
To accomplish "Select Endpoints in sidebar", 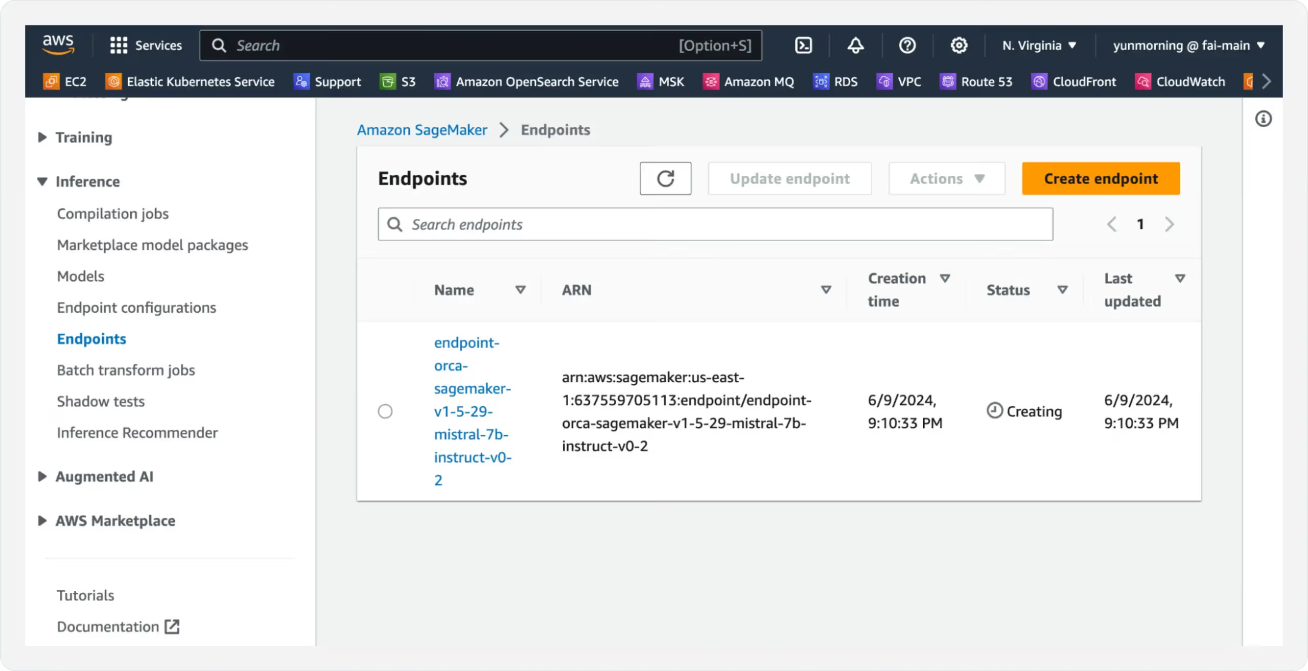I will pyautogui.click(x=91, y=339).
